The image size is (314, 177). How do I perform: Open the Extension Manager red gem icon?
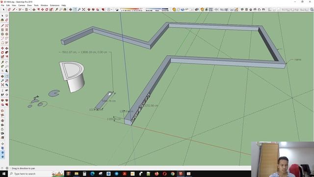(103, 9)
